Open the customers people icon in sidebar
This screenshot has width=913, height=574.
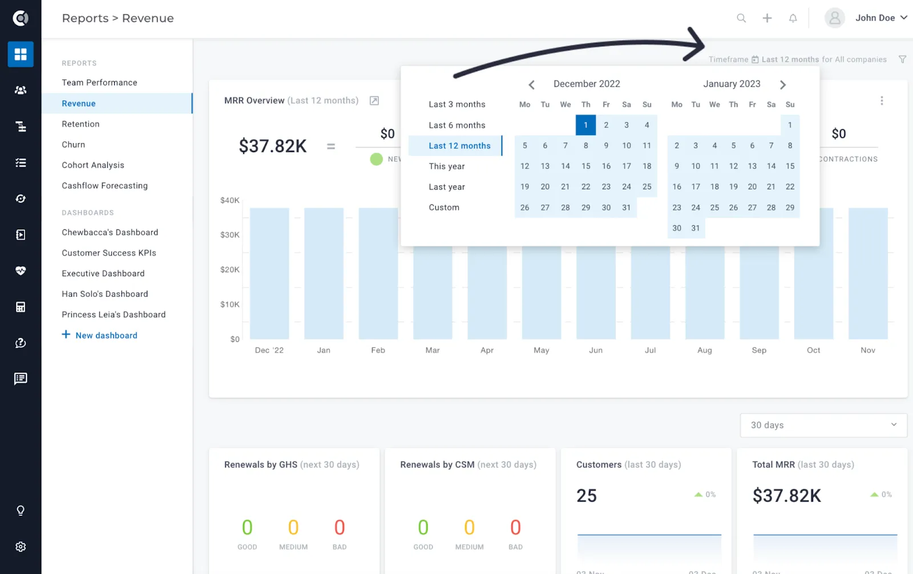pyautogui.click(x=21, y=90)
